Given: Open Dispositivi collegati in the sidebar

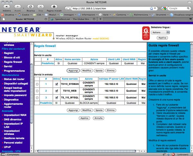Looking at the screenshot, I should 16,84.
